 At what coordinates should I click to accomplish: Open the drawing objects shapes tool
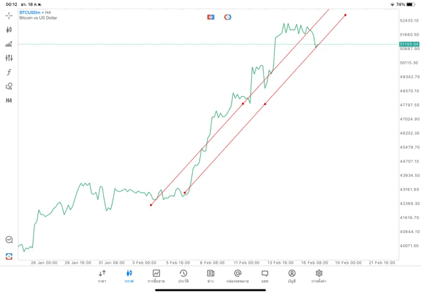tap(9, 86)
